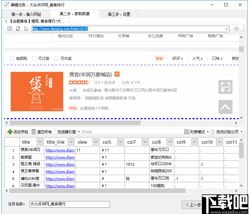Click the trash can clear all icon

pyautogui.click(x=34, y=131)
